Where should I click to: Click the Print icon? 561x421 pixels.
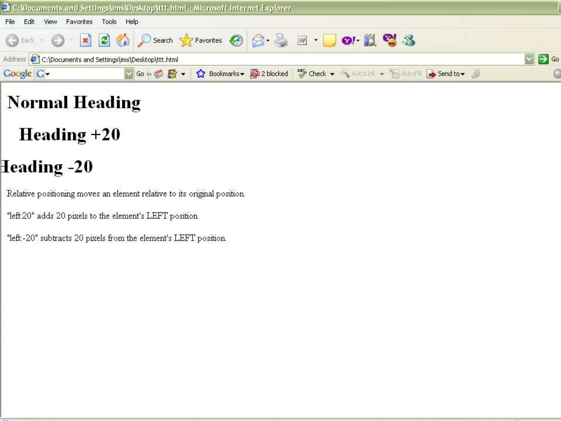[x=281, y=41]
